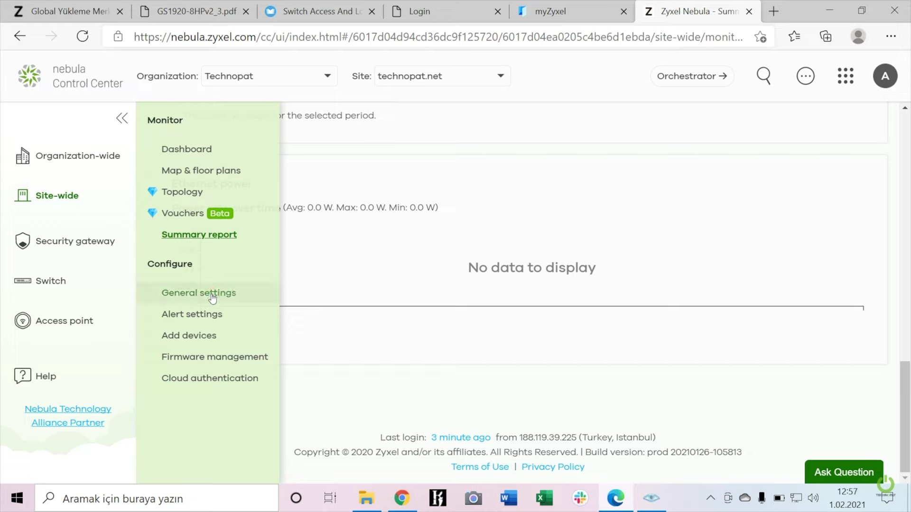The height and width of the screenshot is (512, 911).
Task: Switch to the myZyxel browser tab
Action: point(550,11)
